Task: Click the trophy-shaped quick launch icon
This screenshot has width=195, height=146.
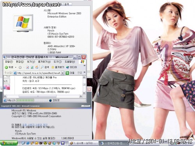Action: (58, 143)
